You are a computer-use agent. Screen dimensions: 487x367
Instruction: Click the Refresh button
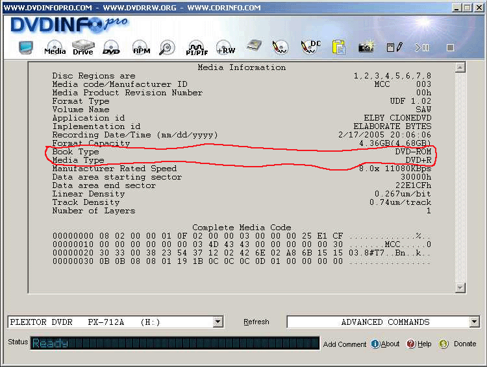(x=256, y=322)
